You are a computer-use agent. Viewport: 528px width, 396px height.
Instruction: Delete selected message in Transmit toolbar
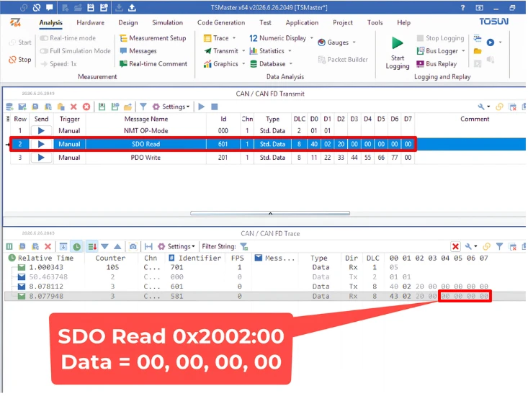[73, 107]
